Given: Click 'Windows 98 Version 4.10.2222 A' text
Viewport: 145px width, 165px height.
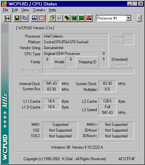Looking at the screenshot, I should click(77, 147).
